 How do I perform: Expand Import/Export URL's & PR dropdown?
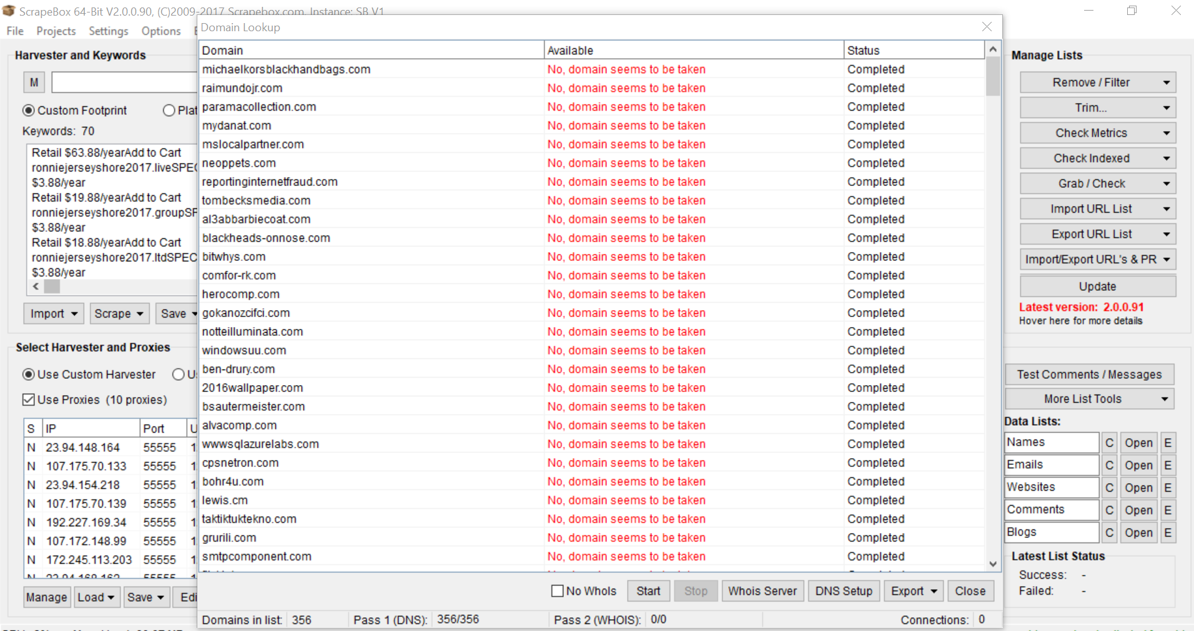(1098, 260)
